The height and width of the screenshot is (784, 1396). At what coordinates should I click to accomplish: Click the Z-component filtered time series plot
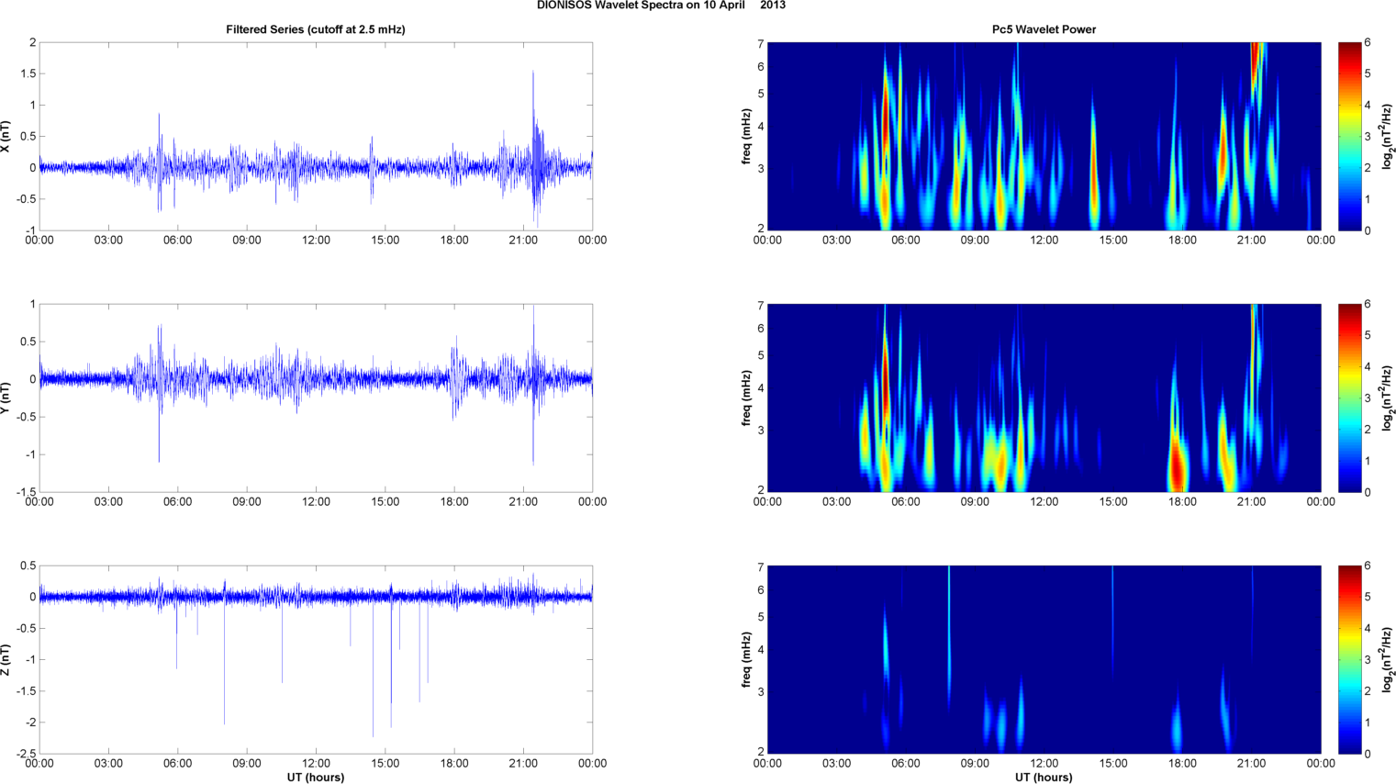point(316,660)
